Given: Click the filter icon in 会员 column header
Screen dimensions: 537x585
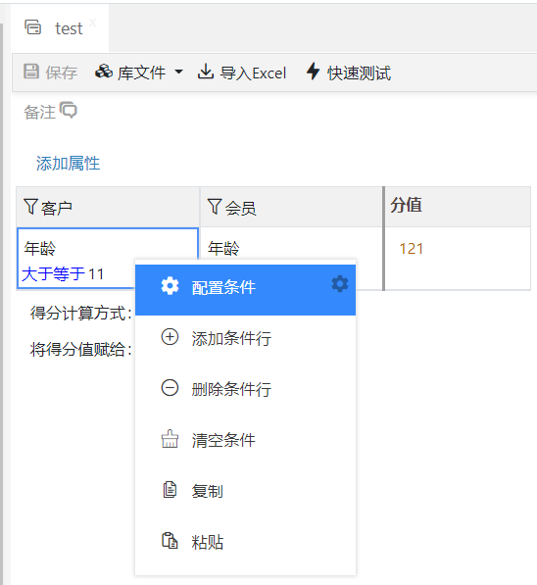Looking at the screenshot, I should pyautogui.click(x=215, y=207).
